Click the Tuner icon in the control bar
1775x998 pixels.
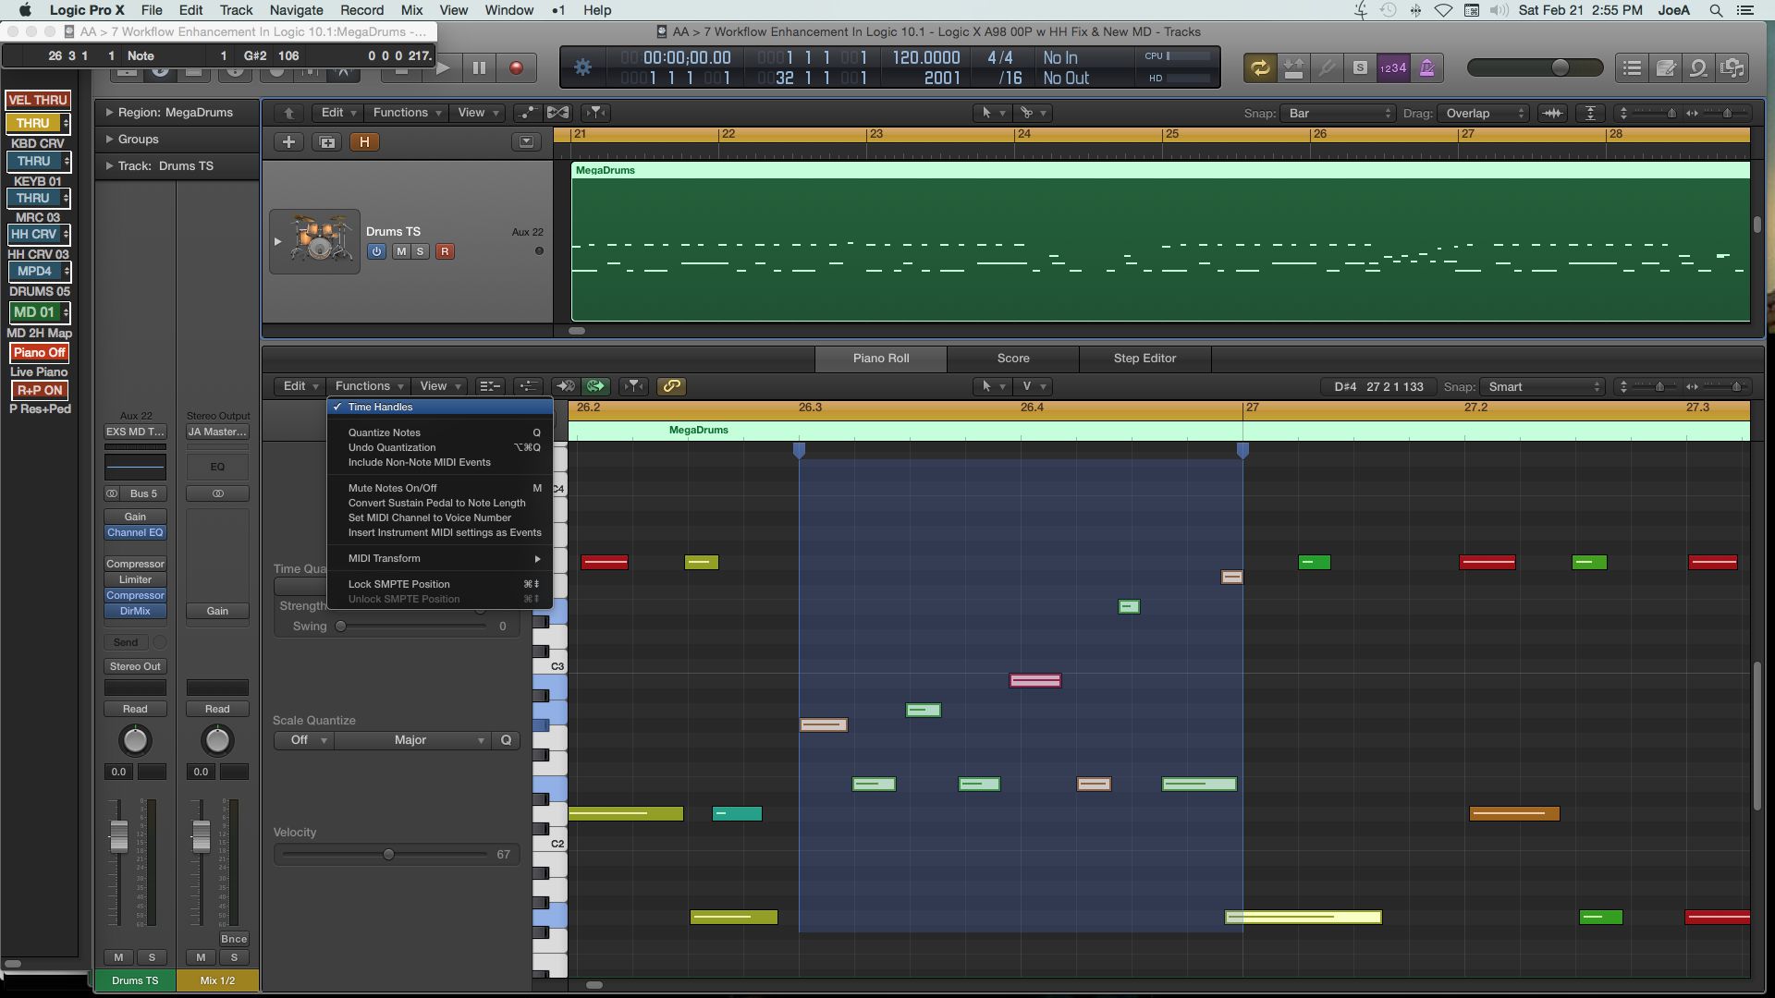pyautogui.click(x=1327, y=67)
